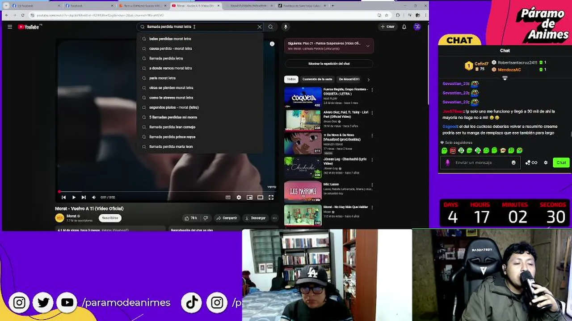This screenshot has width=572, height=321.
Task: Select the 'Contenido de la serie' chip
Action: tap(317, 79)
